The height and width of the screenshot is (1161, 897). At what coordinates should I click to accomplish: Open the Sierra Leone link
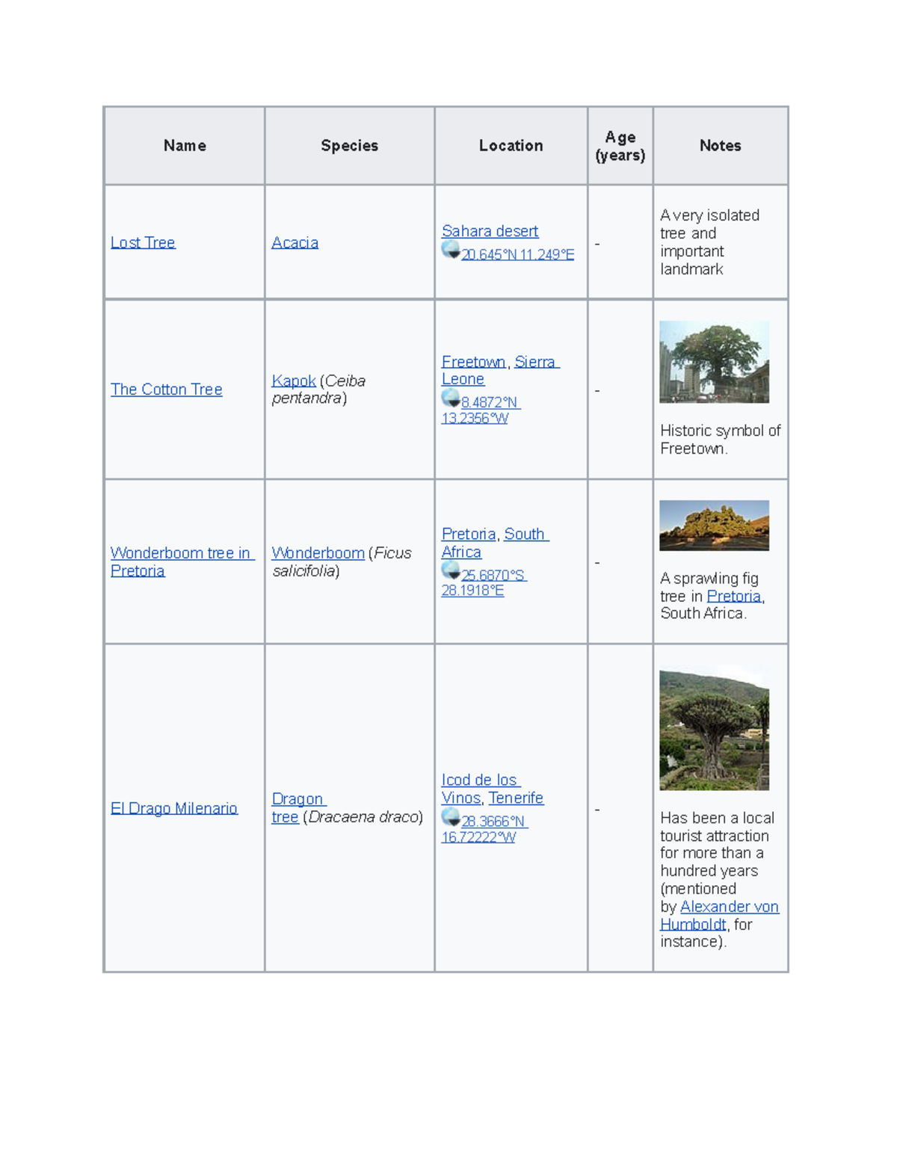500,371
